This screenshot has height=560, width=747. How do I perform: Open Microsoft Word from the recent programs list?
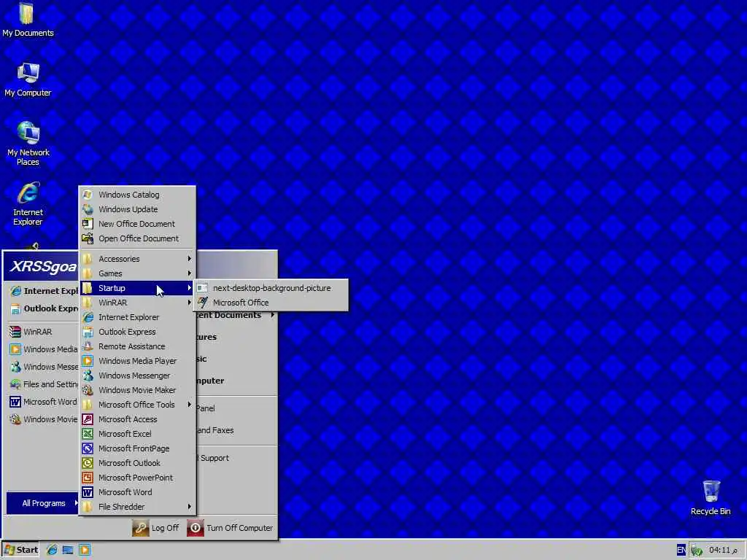tap(44, 402)
